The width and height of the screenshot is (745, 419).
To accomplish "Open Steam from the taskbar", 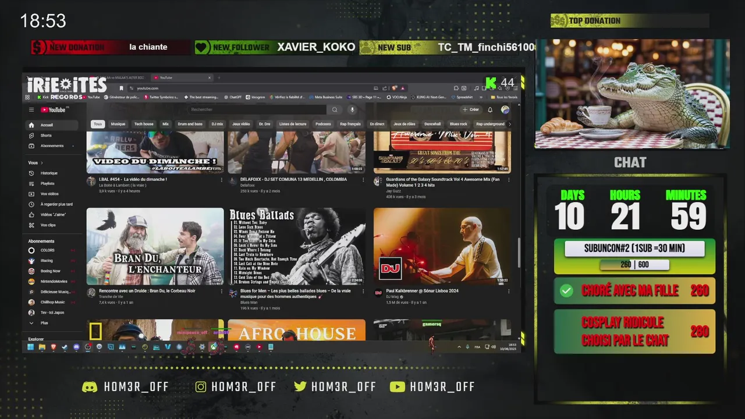I will [65, 347].
